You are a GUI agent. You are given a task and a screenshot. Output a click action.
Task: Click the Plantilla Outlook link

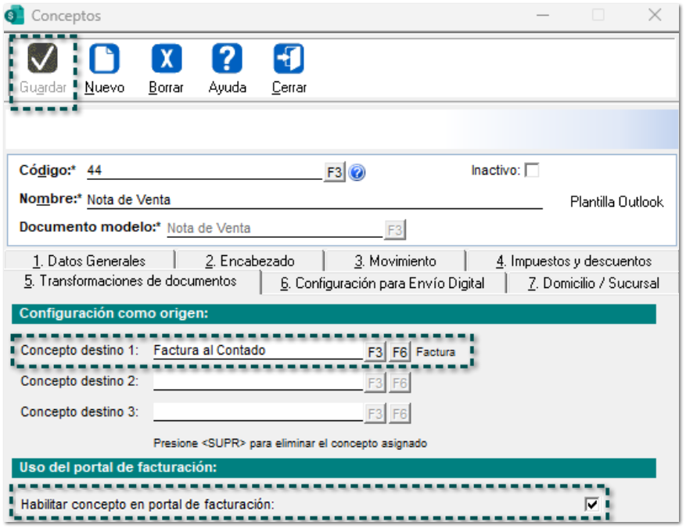click(616, 202)
